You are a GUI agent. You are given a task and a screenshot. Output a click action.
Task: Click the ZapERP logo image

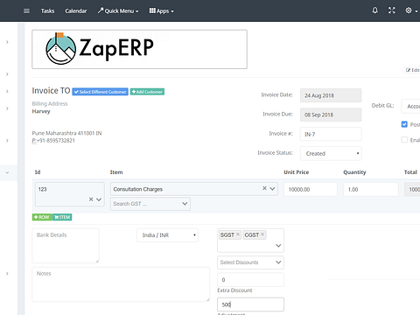(139, 49)
